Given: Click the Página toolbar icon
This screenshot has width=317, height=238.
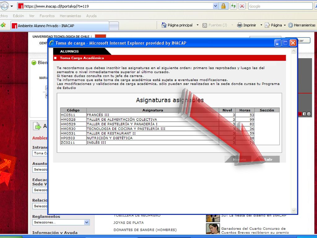Looking at the screenshot, I should [x=267, y=25].
